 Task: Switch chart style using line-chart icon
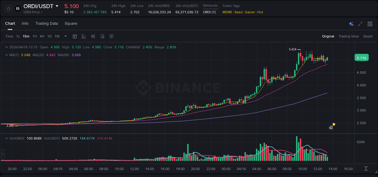[x=84, y=36]
